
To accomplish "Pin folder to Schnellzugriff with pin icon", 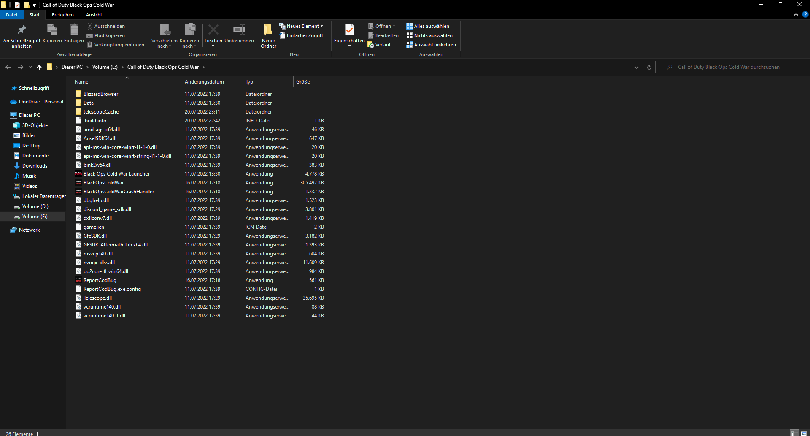I will pyautogui.click(x=22, y=36).
